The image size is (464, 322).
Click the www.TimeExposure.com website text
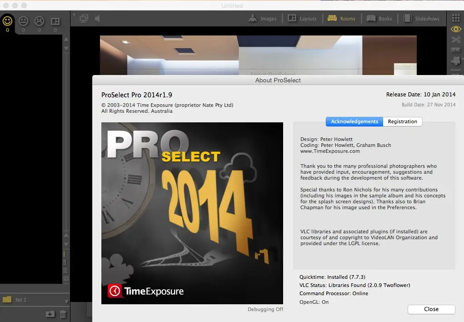[330, 151]
